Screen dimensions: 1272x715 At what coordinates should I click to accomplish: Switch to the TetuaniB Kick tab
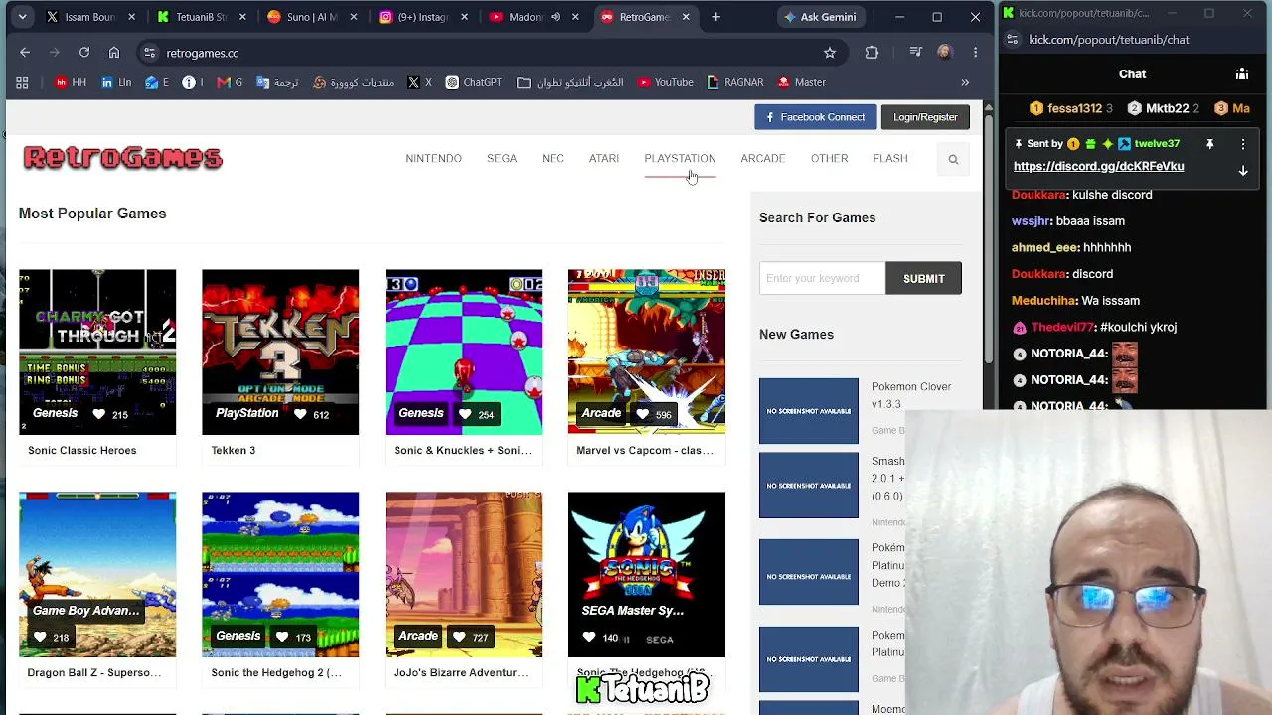point(202,17)
